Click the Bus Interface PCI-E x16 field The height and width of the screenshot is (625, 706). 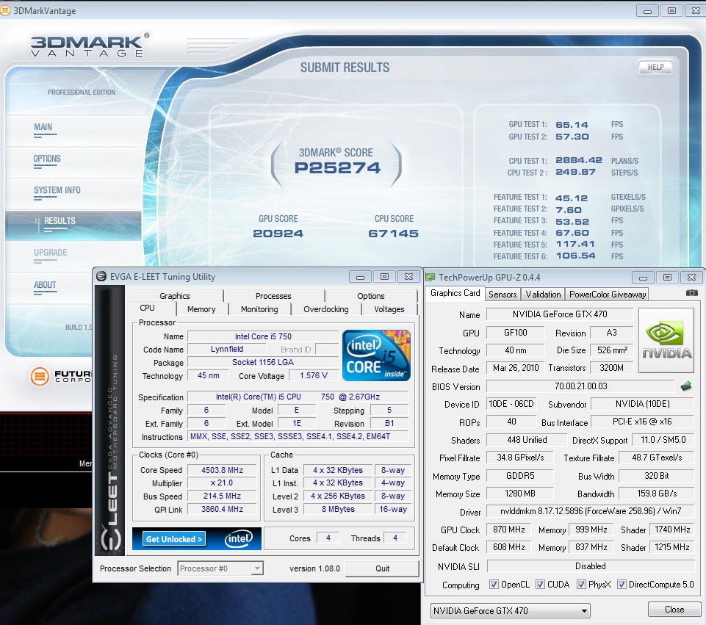[x=642, y=422]
